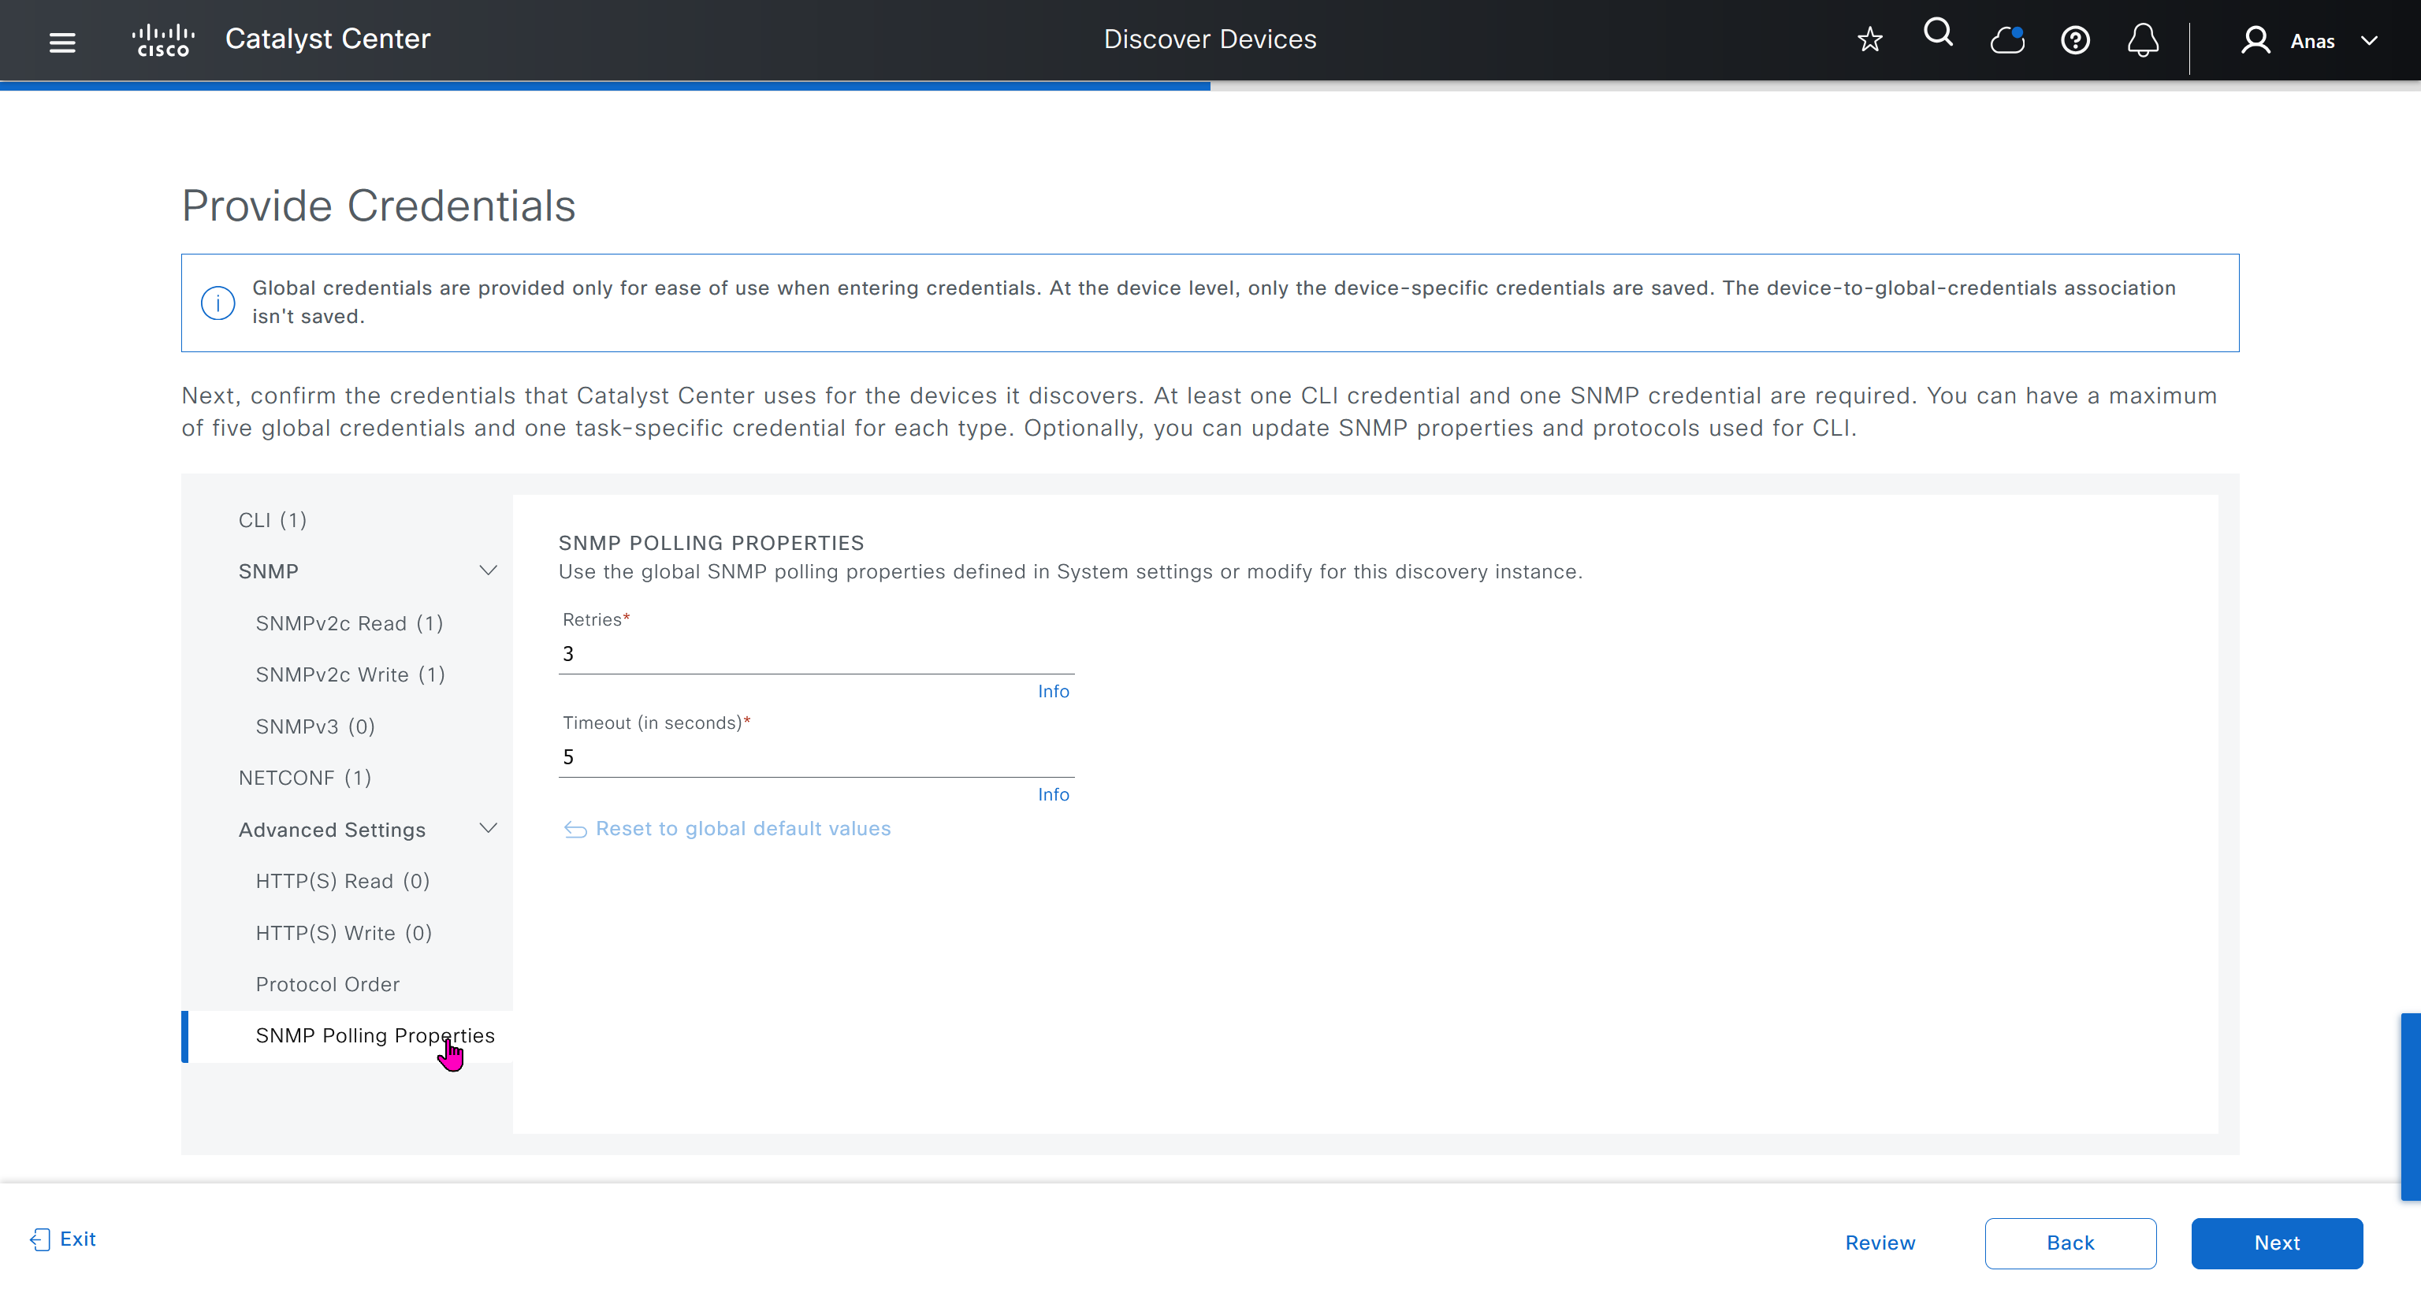
Task: Open SNMPv2c Read (1) section
Action: [x=348, y=623]
